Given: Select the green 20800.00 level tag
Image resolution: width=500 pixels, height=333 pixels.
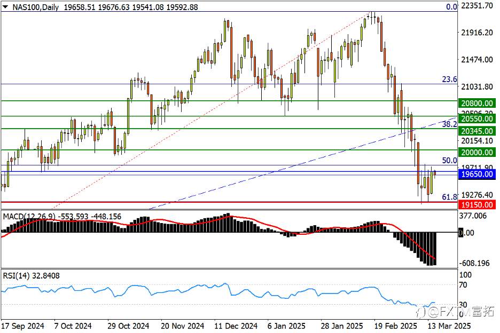Looking at the screenshot, I should [477, 103].
